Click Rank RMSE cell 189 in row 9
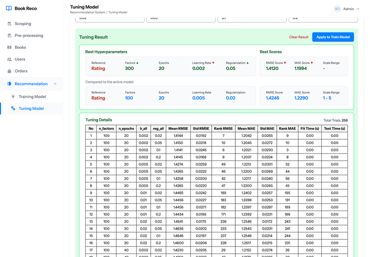This screenshot has height=257, width=370. [223, 193]
